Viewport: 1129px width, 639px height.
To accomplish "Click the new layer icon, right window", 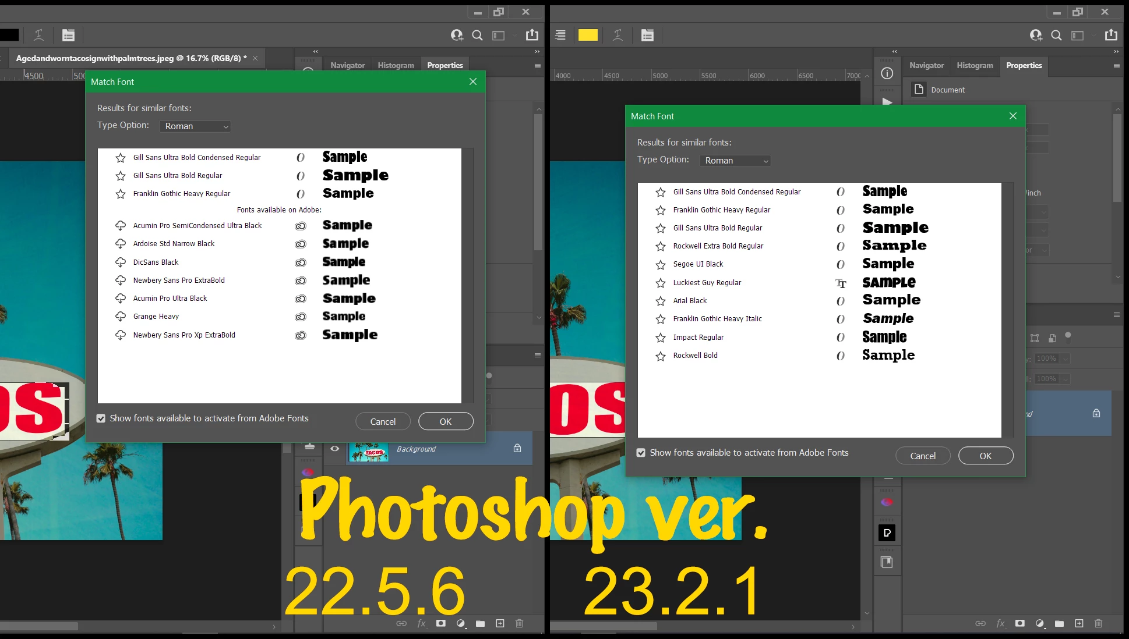I will pos(1079,623).
